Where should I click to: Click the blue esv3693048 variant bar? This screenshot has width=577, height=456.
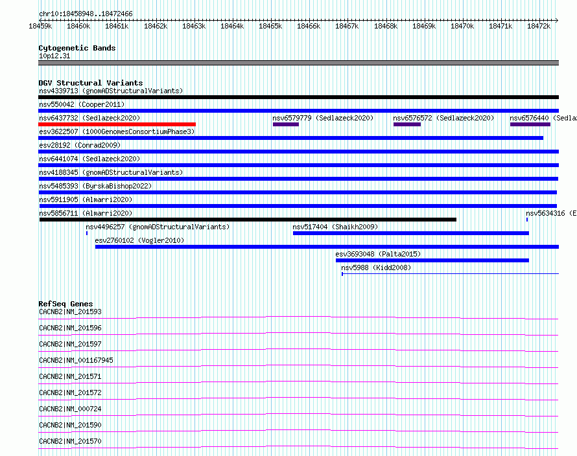432,260
